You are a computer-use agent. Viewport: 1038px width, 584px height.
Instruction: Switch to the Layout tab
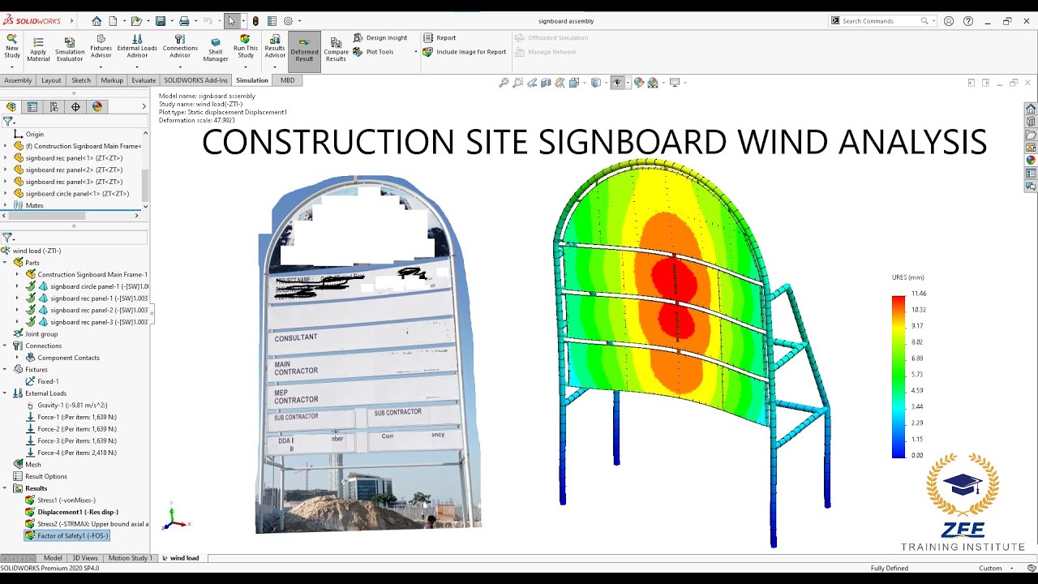51,80
